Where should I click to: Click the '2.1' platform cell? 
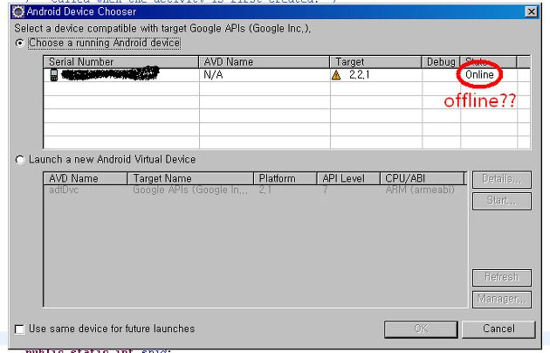(x=265, y=190)
